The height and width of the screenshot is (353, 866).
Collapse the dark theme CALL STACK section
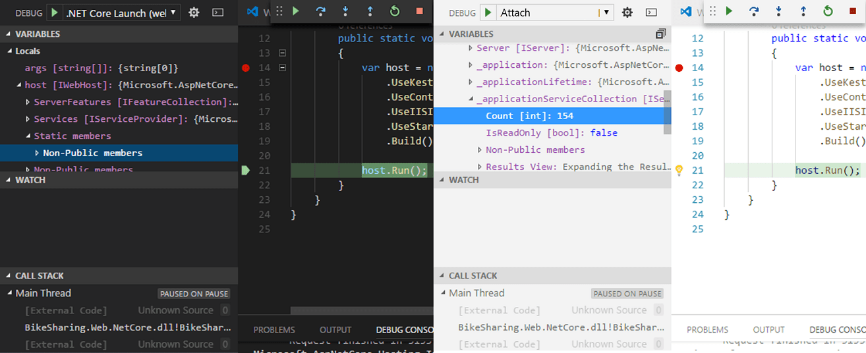[119, 276]
